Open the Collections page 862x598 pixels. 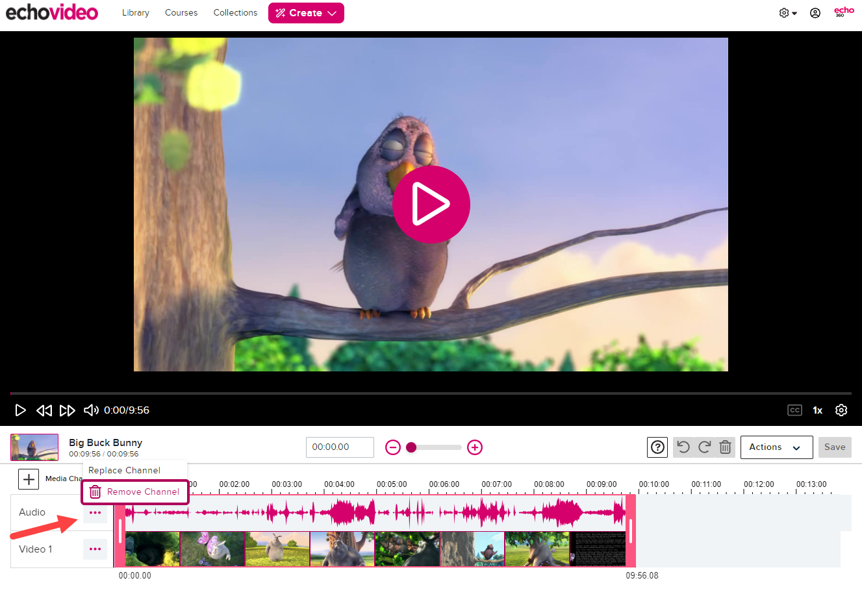coord(235,12)
